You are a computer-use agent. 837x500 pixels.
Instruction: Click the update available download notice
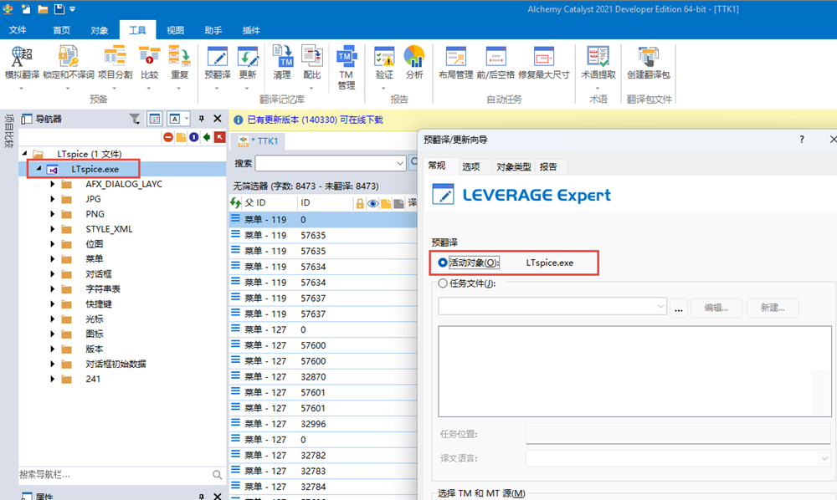click(315, 120)
